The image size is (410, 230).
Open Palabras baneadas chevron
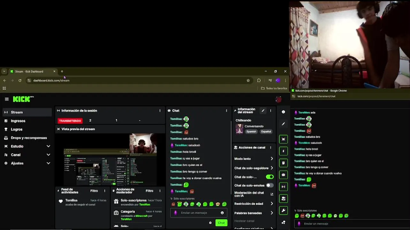[272, 213]
